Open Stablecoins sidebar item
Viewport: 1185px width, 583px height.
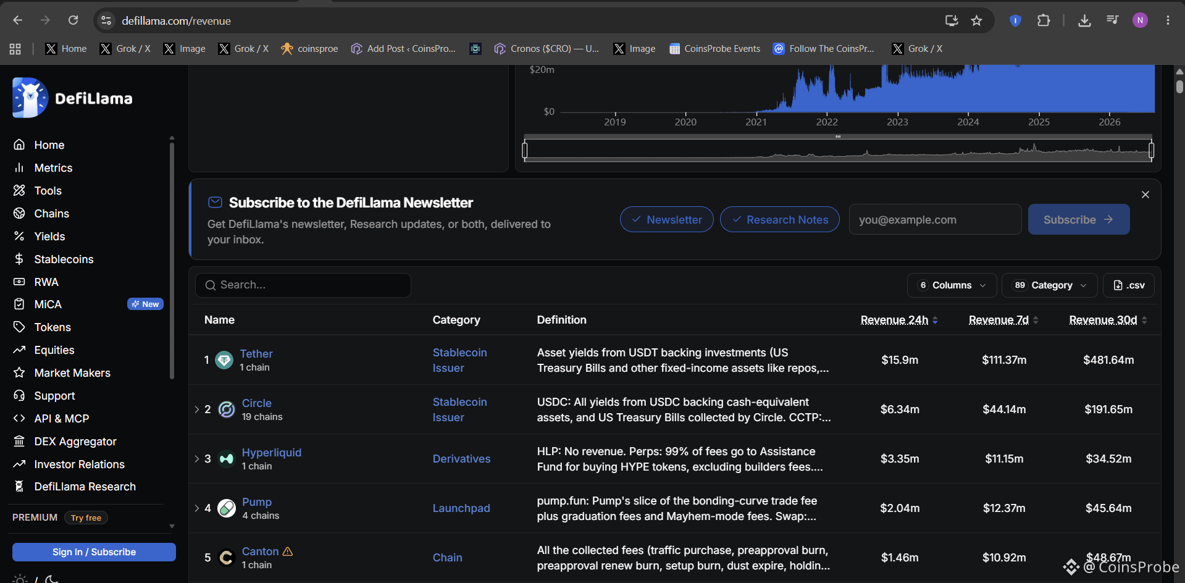[64, 259]
